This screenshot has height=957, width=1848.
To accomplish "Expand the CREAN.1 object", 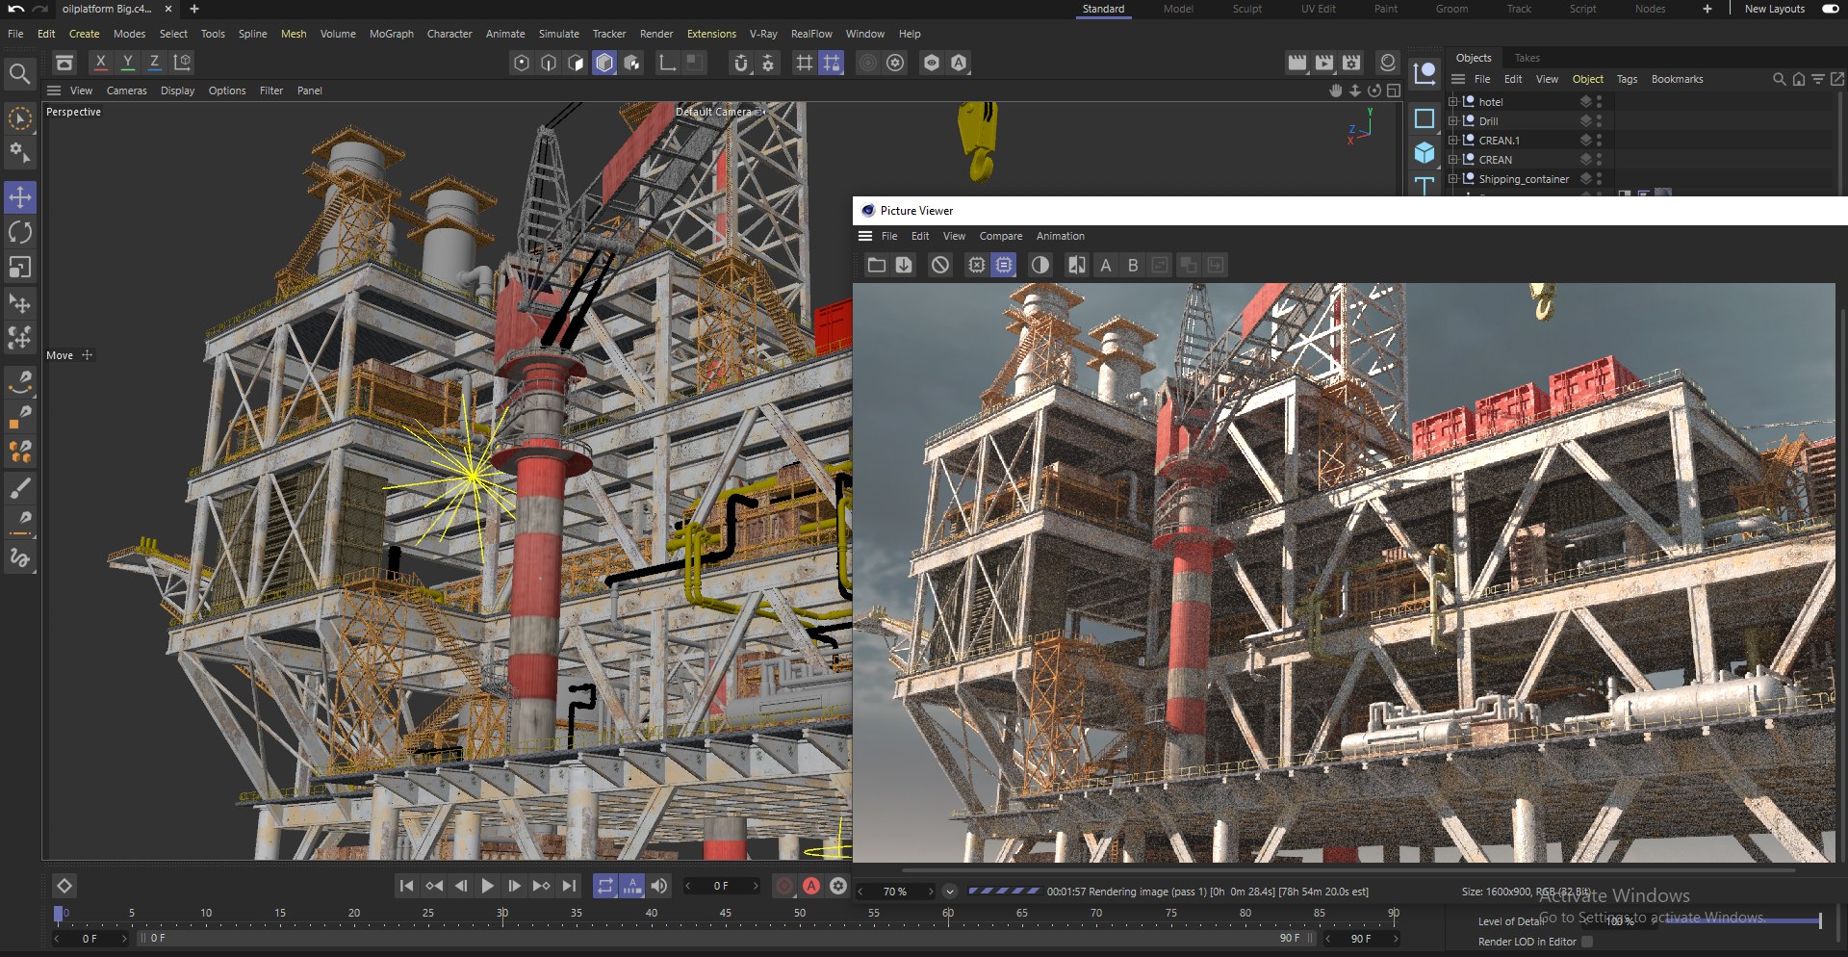I will coord(1453,140).
